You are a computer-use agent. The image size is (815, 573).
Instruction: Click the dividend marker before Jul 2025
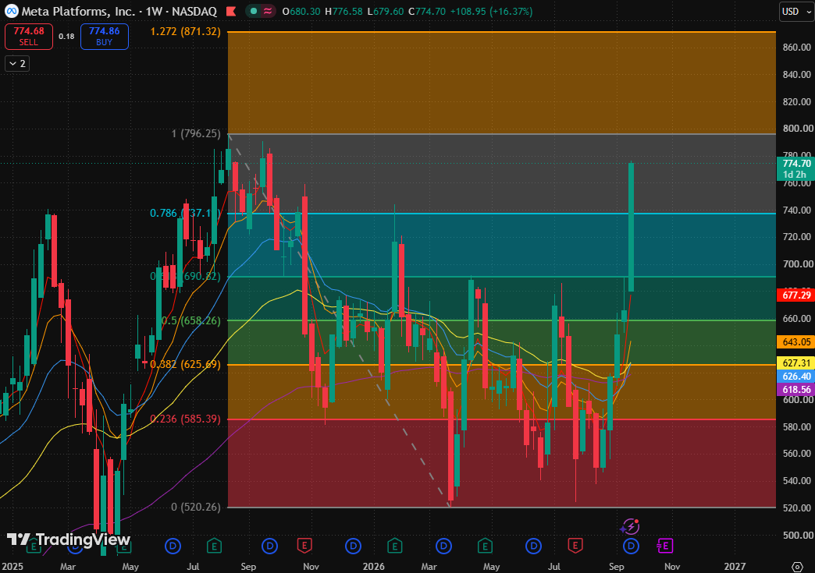pyautogui.click(x=173, y=546)
